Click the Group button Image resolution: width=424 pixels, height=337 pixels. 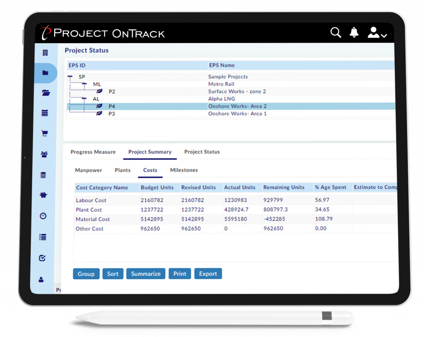pos(86,274)
